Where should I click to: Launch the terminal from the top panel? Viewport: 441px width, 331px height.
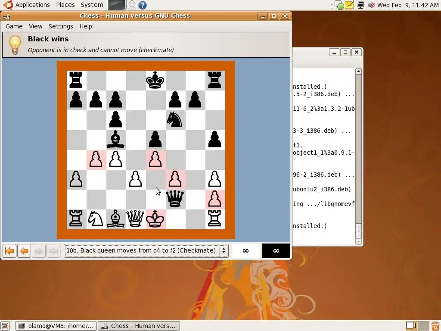(x=116, y=5)
